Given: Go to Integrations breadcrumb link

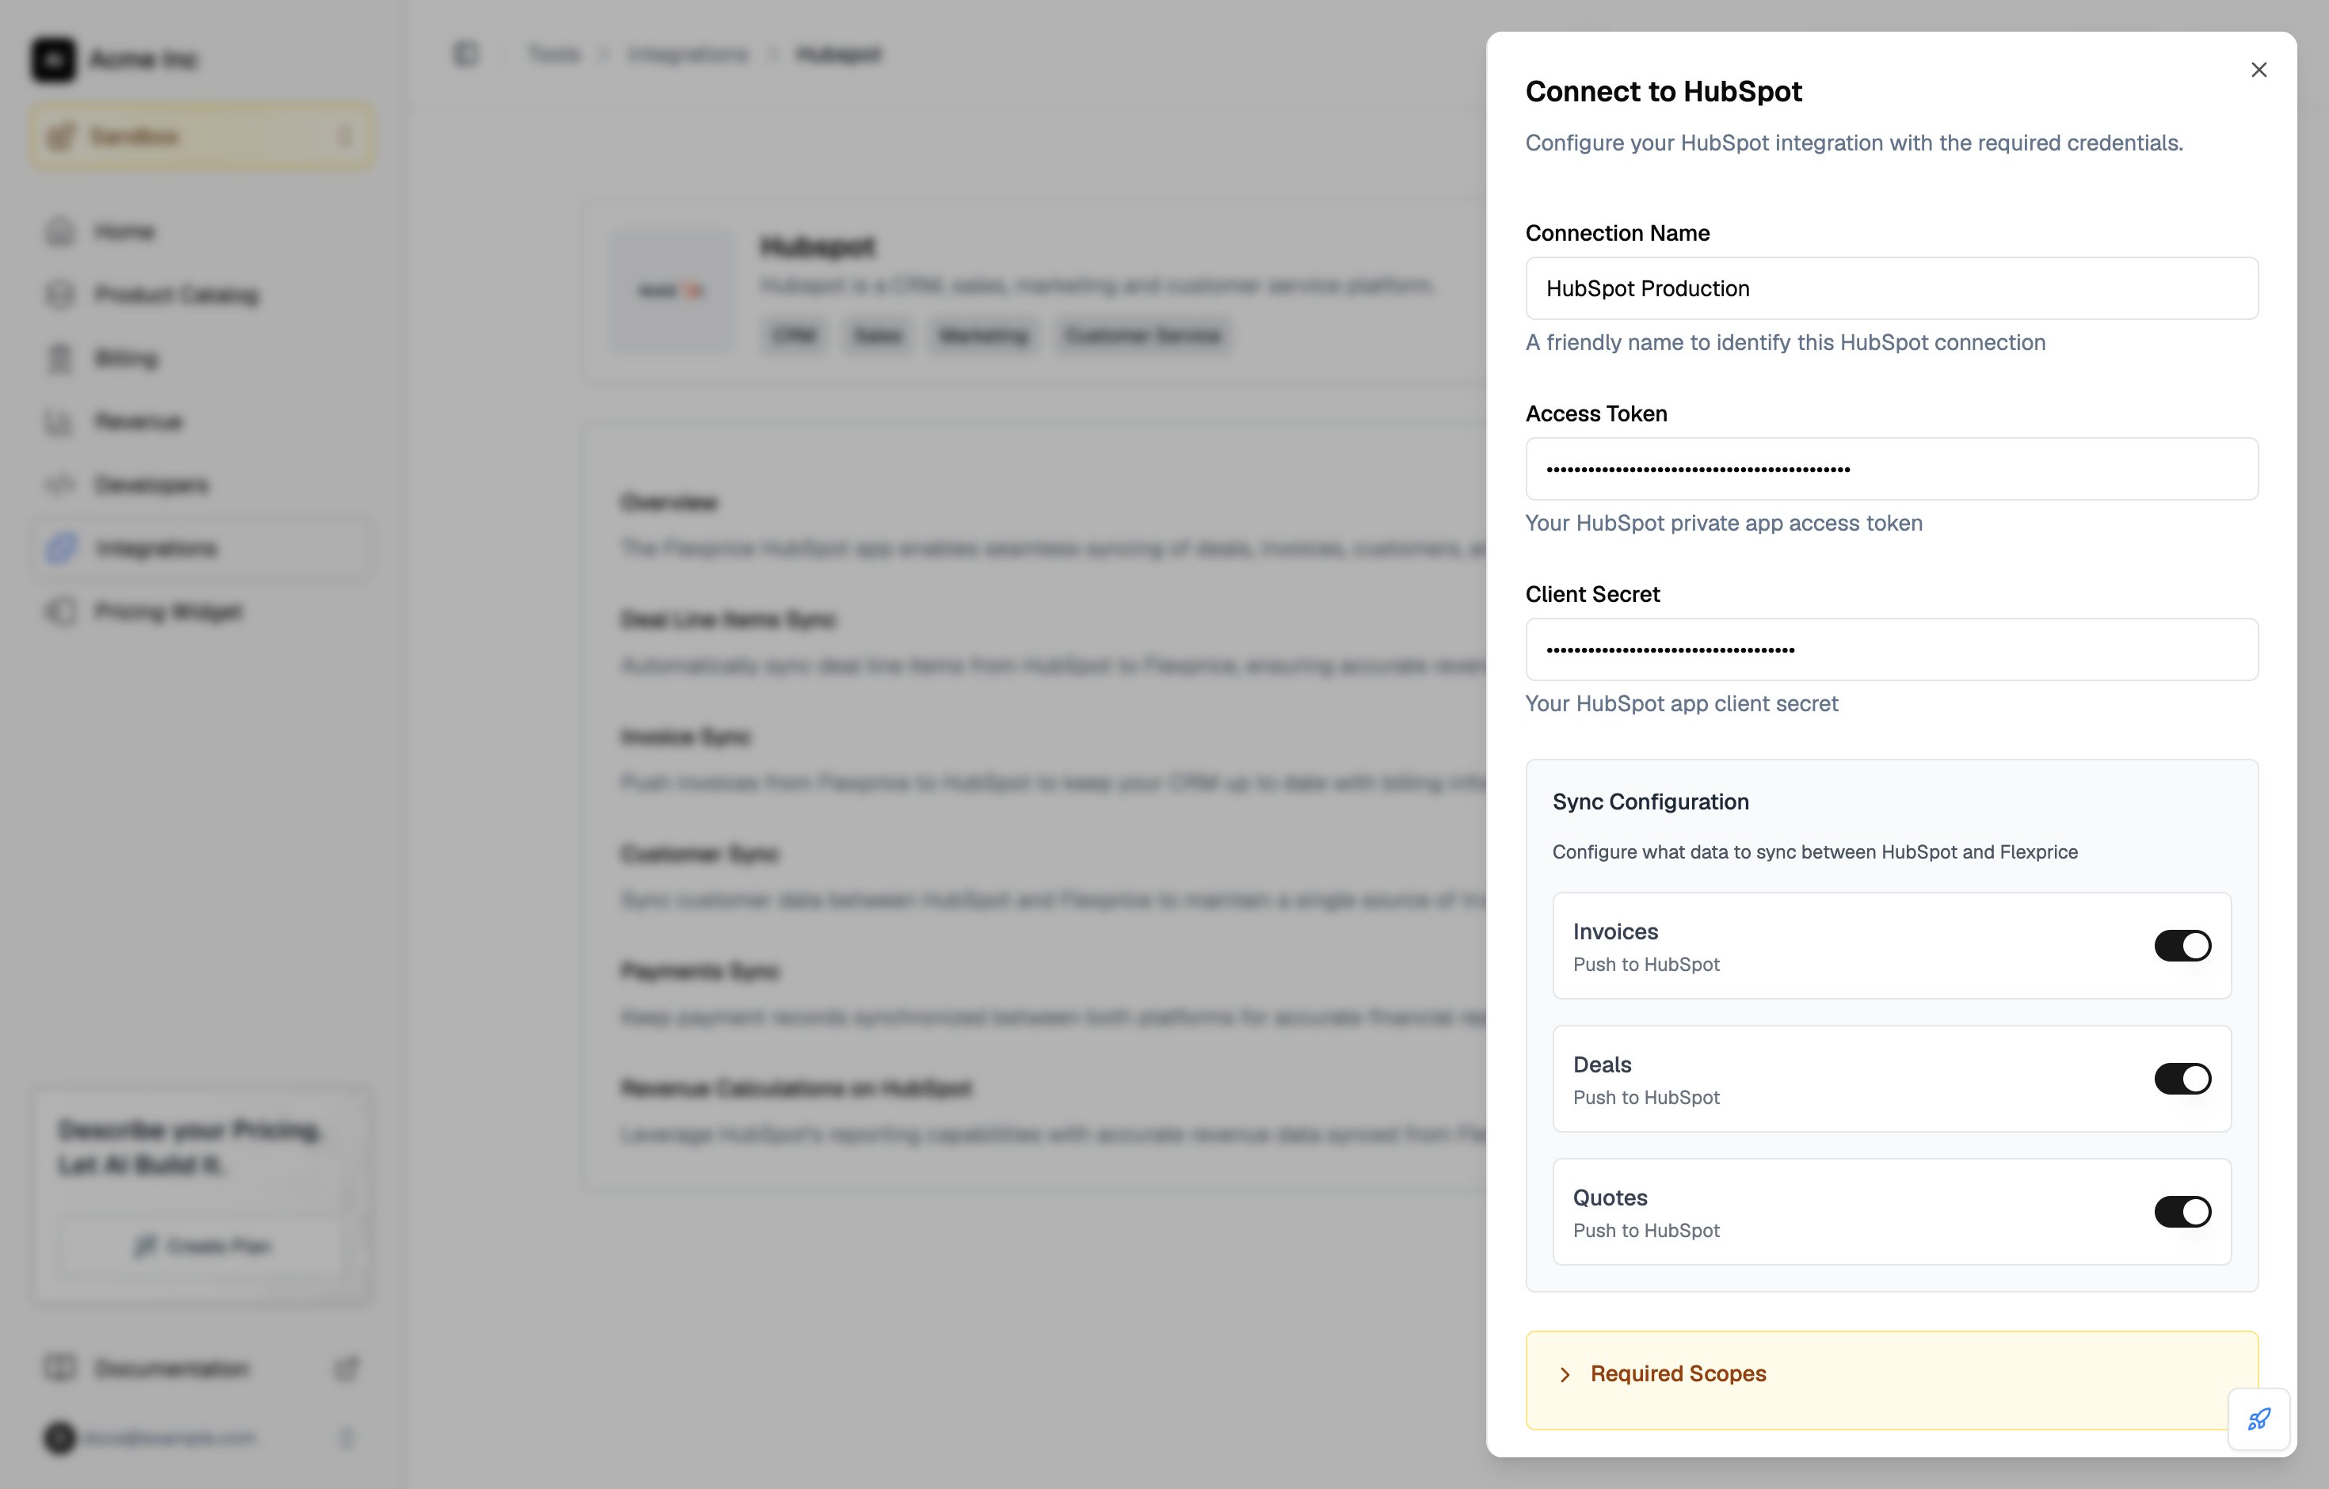Looking at the screenshot, I should [688, 54].
